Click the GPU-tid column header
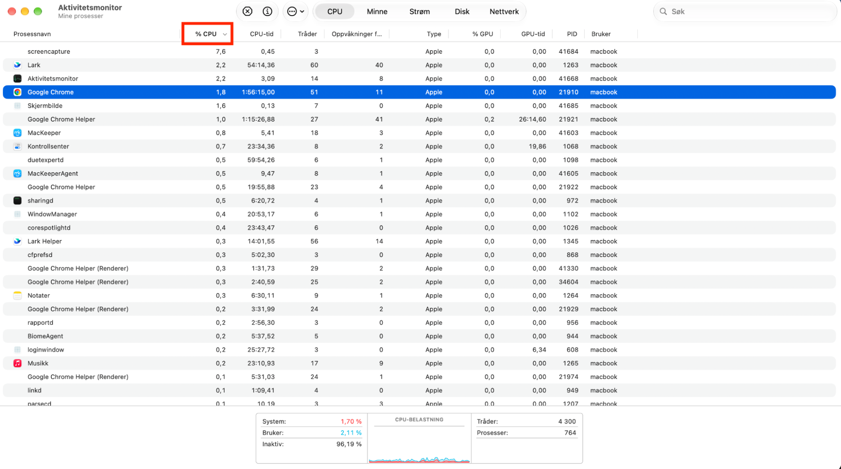 [533, 34]
